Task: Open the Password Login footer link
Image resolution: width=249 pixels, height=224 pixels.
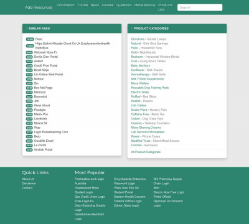Action: tap(125, 184)
